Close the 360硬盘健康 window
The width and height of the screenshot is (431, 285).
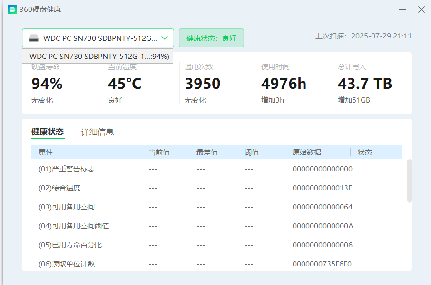pyautogui.click(x=421, y=9)
